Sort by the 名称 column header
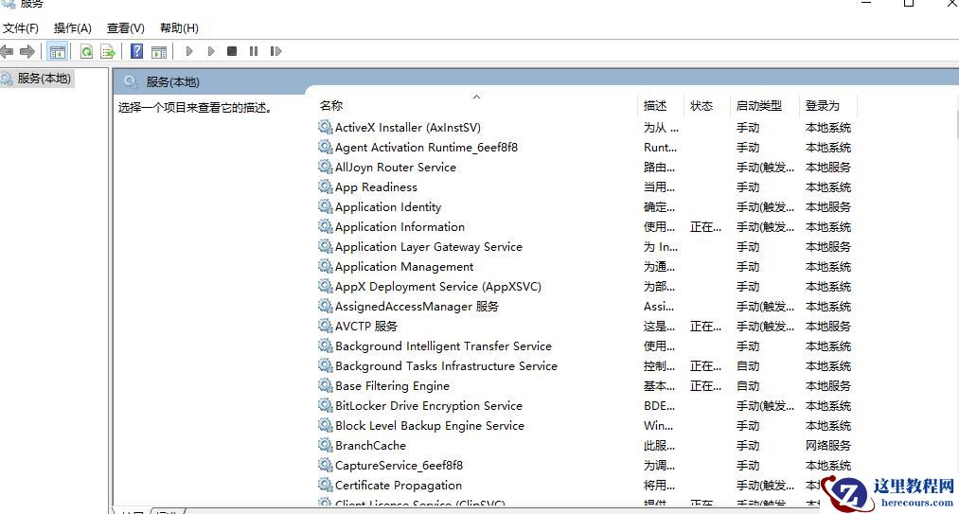Image resolution: width=959 pixels, height=514 pixels. coord(331,106)
